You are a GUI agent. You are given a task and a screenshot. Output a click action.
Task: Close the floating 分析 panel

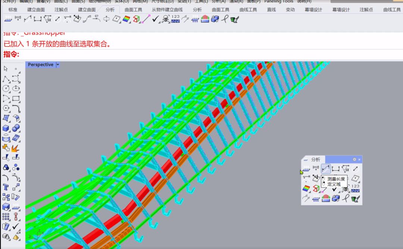click(x=359, y=159)
